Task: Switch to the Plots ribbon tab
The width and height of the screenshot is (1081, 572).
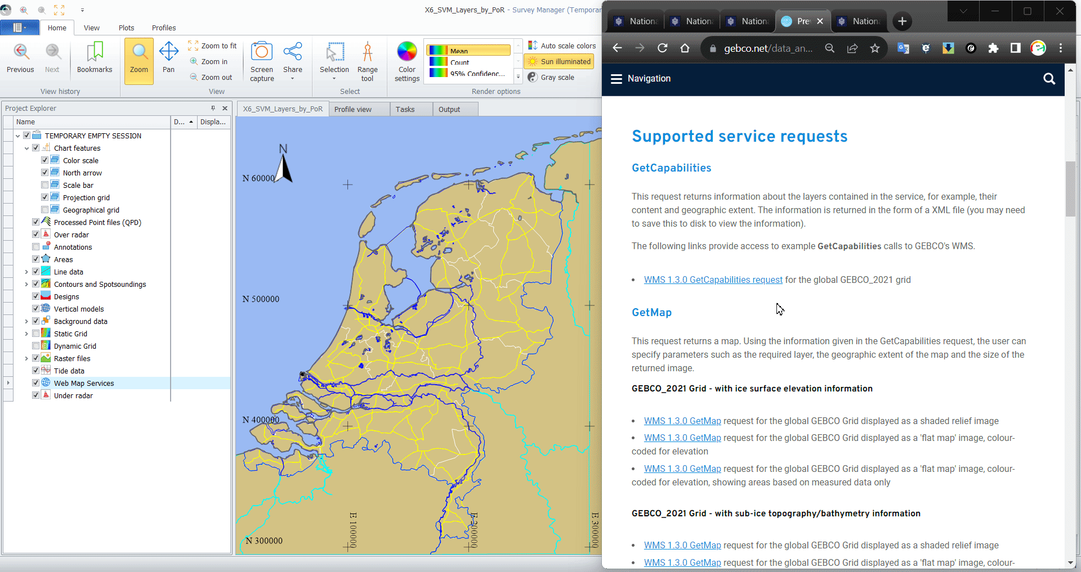Action: click(x=126, y=28)
